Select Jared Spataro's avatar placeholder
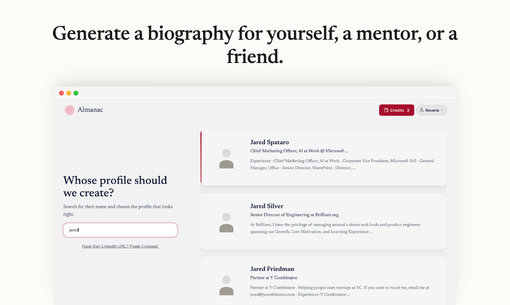The image size is (510, 305). [226, 159]
